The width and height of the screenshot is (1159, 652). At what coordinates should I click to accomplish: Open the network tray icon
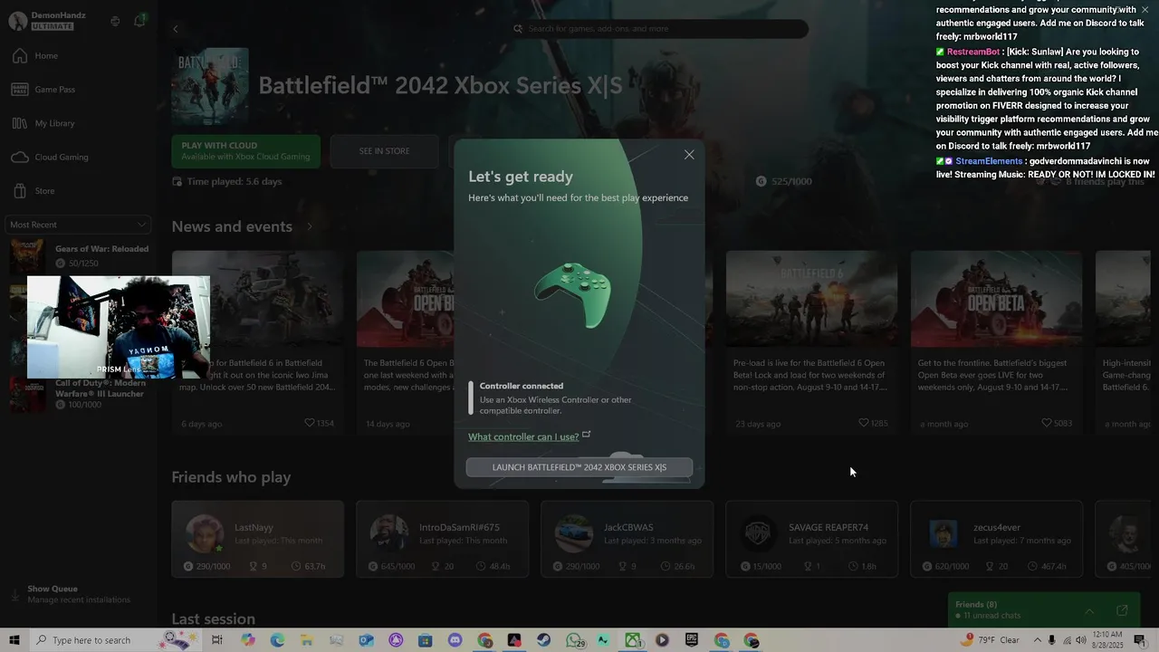[x=1066, y=640]
